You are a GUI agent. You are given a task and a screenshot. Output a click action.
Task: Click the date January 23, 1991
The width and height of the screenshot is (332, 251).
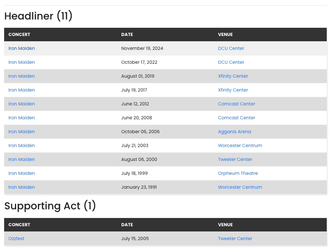139,187
